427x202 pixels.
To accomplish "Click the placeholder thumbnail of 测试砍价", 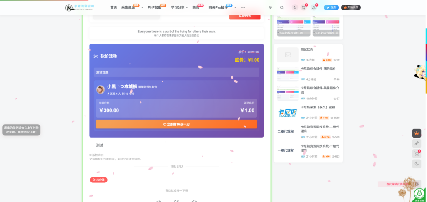I will 288,55.
